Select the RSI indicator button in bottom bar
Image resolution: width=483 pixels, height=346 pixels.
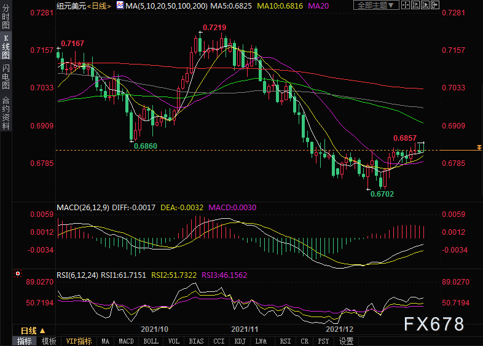pyautogui.click(x=285, y=341)
